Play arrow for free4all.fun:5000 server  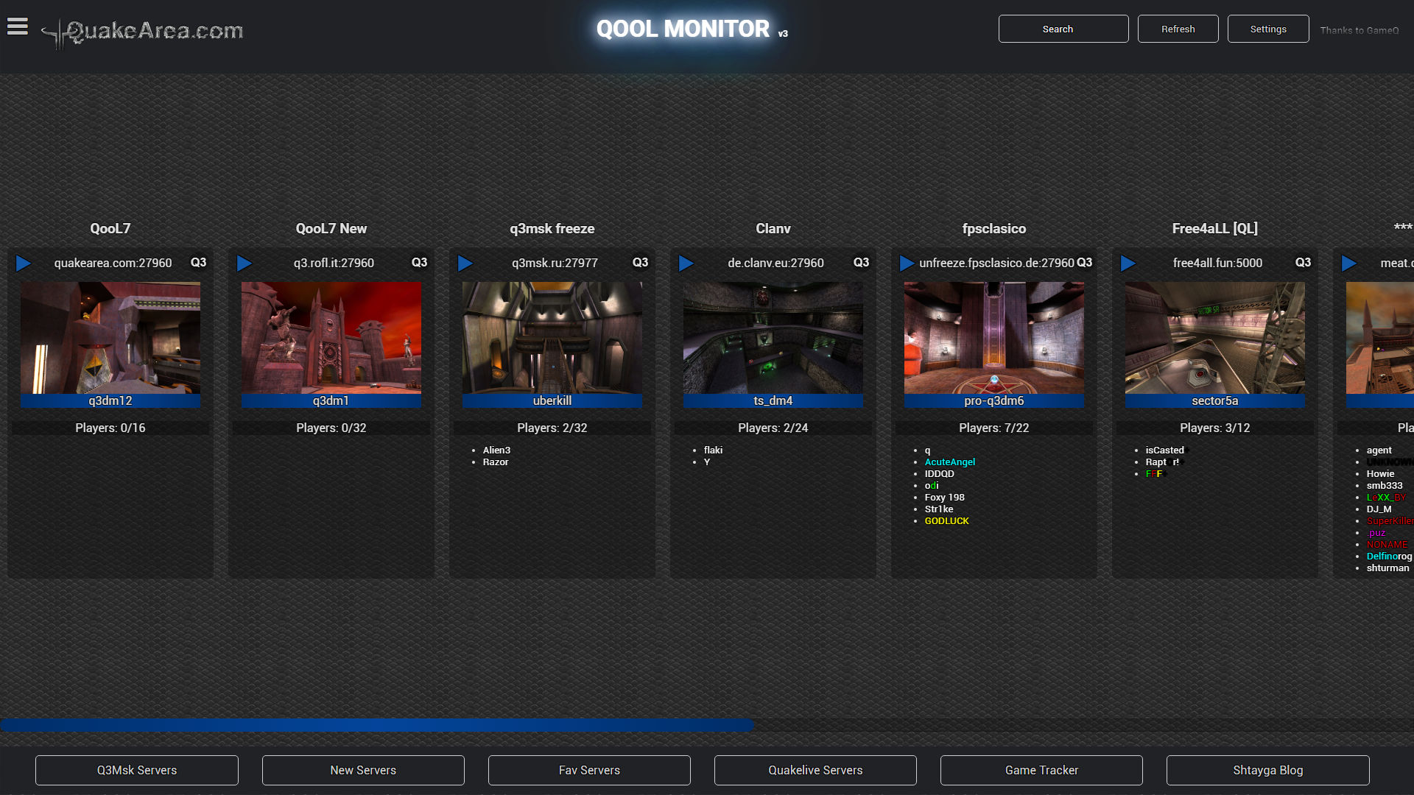[1128, 264]
